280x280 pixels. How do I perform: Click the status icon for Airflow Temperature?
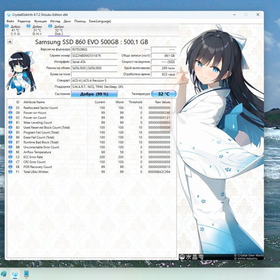click(11, 152)
